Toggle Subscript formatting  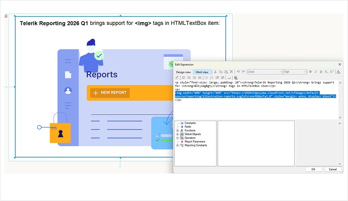pyautogui.click(x=326, y=72)
